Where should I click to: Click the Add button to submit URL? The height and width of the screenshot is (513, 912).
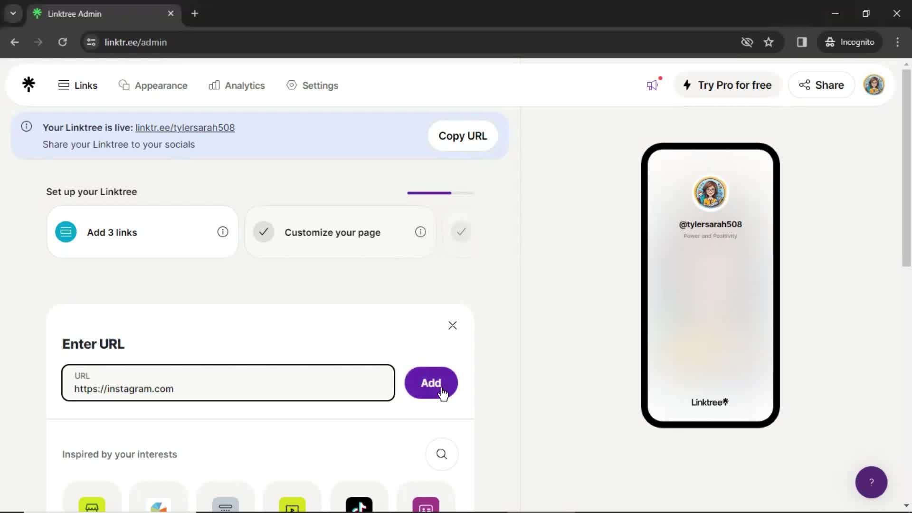click(431, 383)
